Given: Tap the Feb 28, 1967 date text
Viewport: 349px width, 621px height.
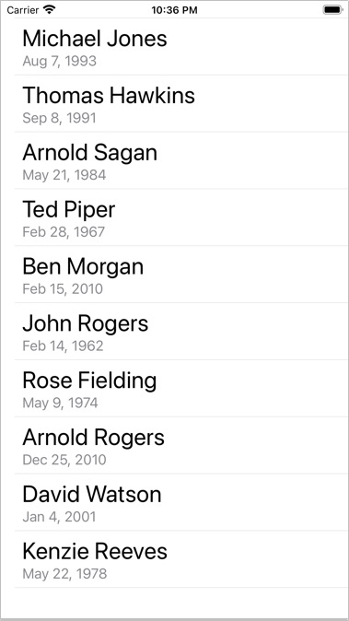Looking at the screenshot, I should (x=64, y=232).
